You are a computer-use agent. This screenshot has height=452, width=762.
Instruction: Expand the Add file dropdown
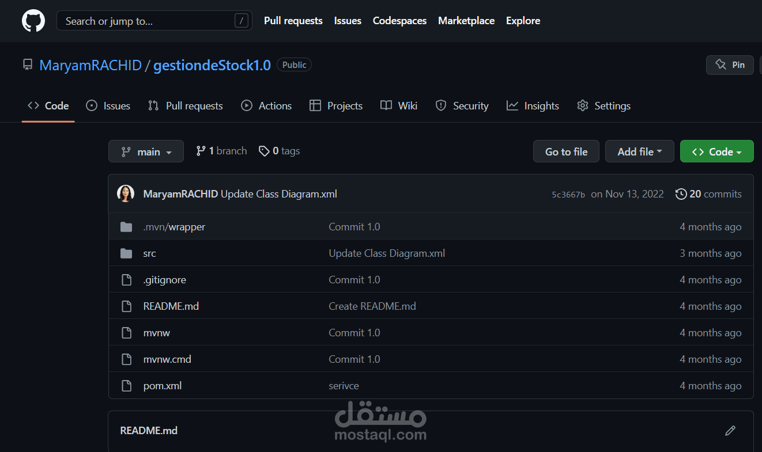(x=640, y=151)
